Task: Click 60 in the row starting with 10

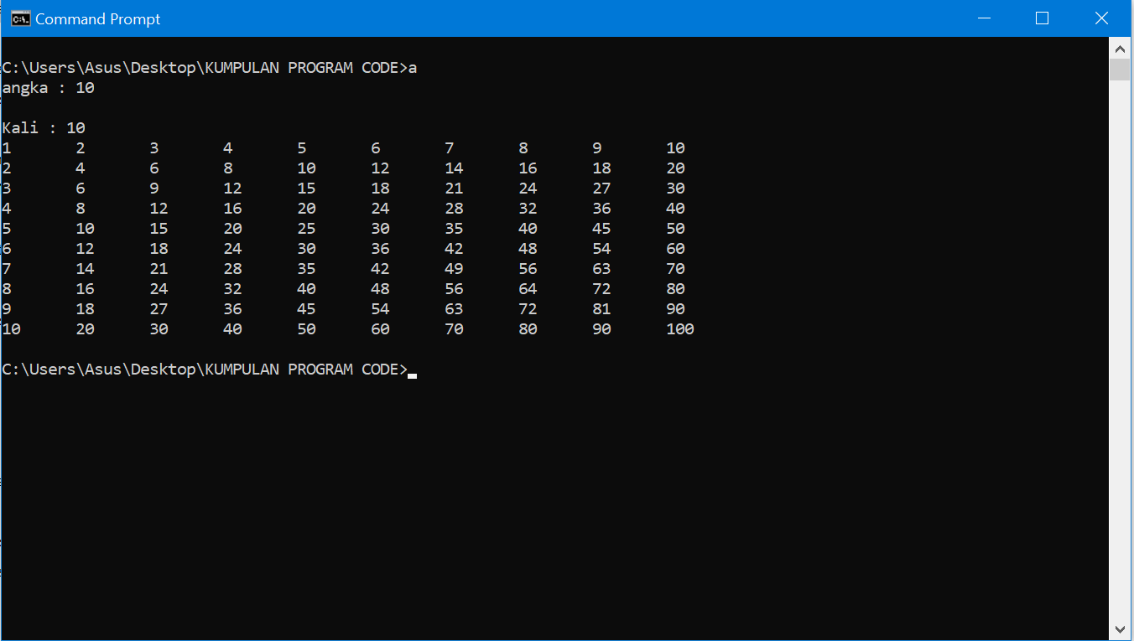Action: [380, 329]
